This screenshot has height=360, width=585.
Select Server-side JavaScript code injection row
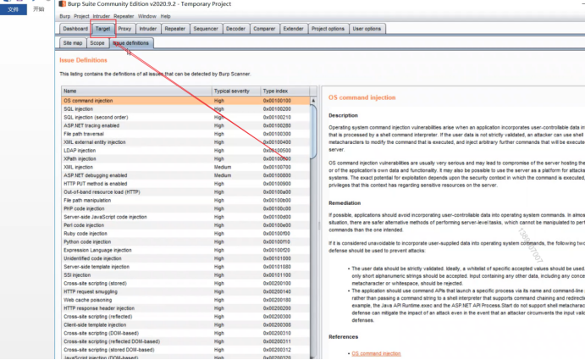(x=185, y=217)
